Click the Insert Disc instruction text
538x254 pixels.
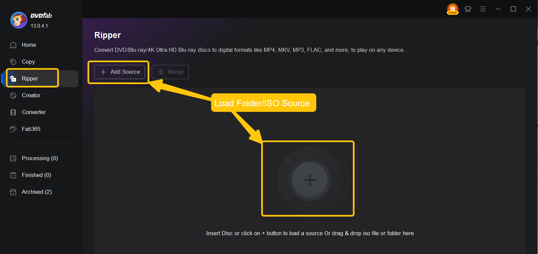point(310,233)
